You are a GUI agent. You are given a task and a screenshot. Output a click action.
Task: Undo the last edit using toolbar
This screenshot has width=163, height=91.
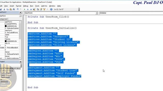point(18,9)
